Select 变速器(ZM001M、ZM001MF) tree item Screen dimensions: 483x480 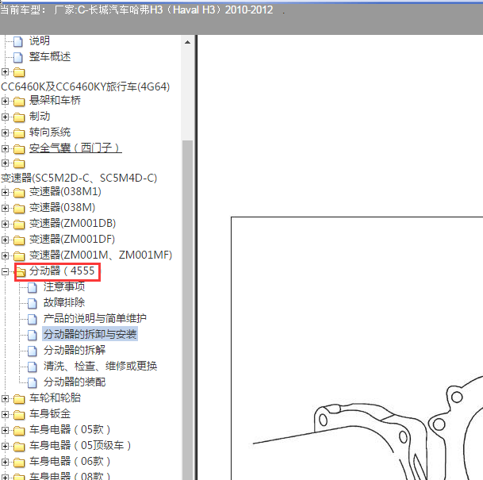(x=101, y=255)
